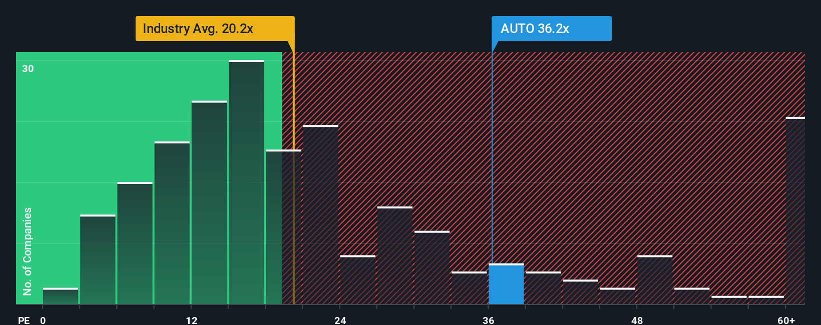Viewport: 821px width, 325px height.
Task: Select the rightmost 60+ histogram bar
Action: tap(795, 211)
